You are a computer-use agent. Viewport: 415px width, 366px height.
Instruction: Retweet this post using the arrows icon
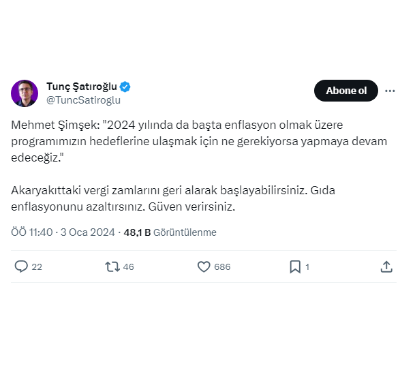[x=112, y=266]
